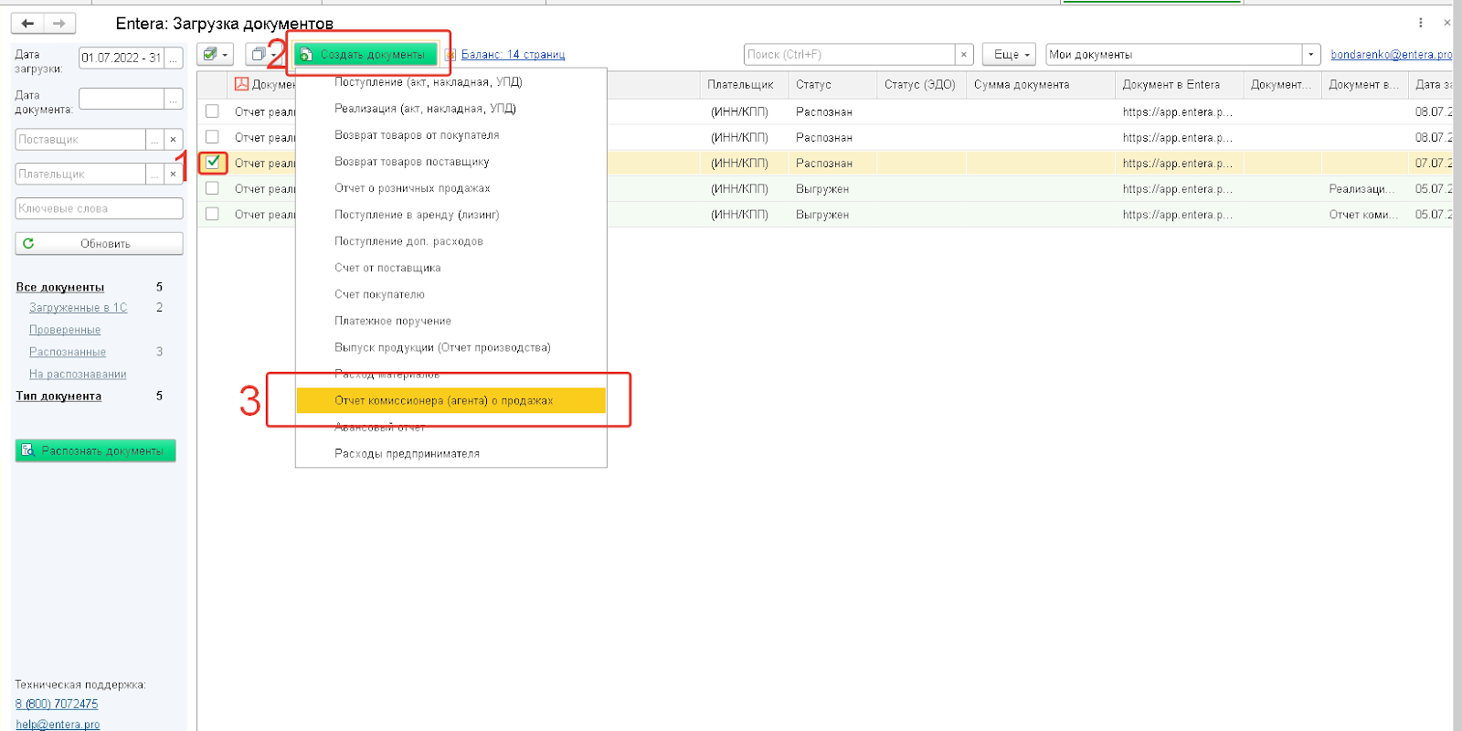The image size is (1462, 731).
Task: Click the Отчет коми… cell in the table
Action: [1362, 215]
